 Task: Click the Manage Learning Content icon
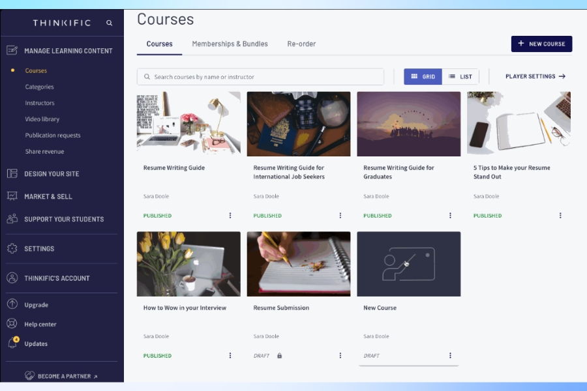pos(12,50)
